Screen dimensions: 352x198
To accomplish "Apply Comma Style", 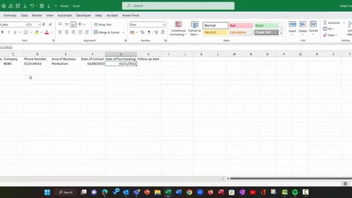I will click(x=148, y=32).
